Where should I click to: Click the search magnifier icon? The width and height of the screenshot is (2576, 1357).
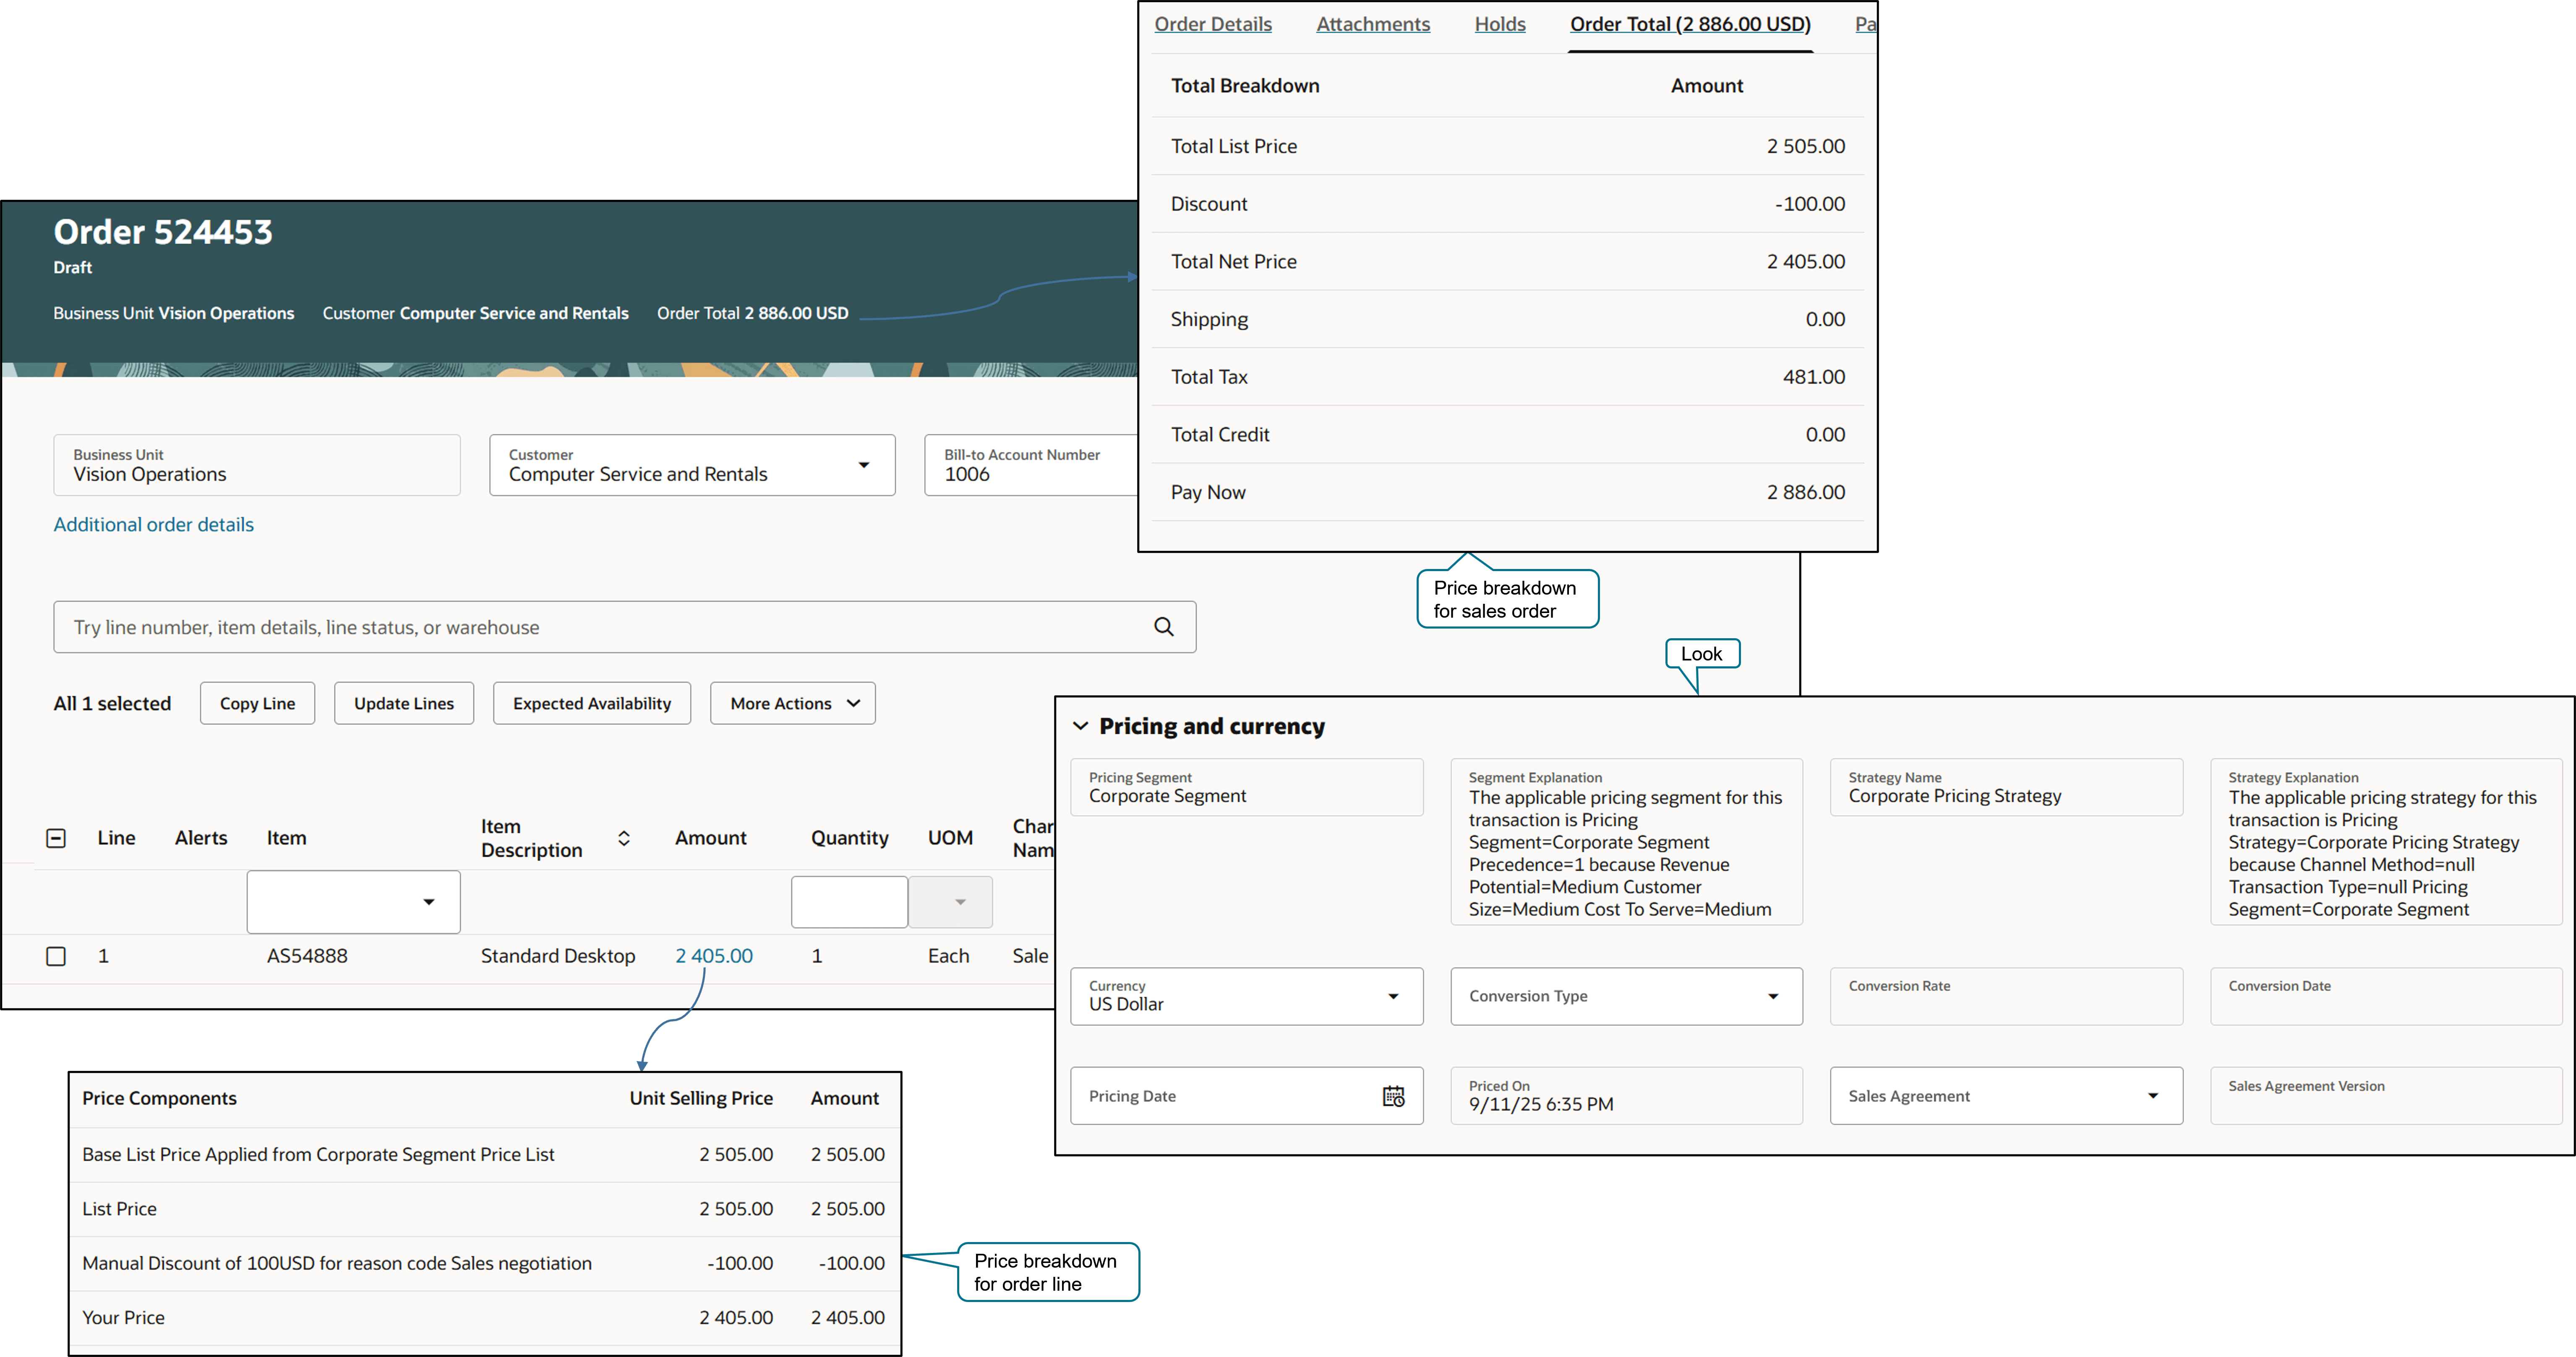coord(1163,627)
